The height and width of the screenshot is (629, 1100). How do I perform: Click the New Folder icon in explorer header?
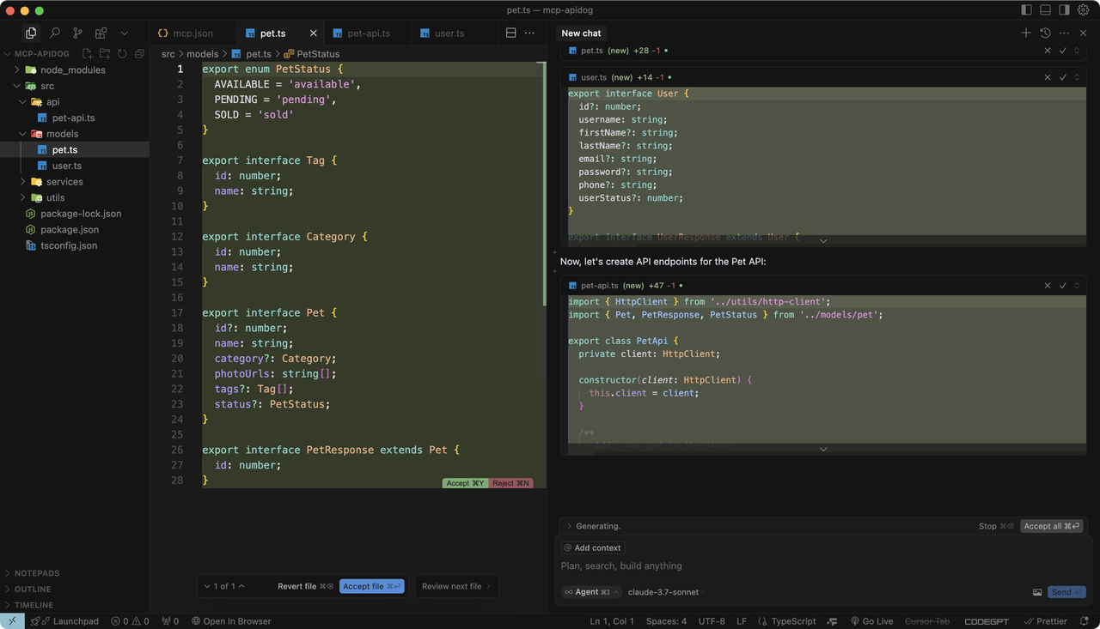(105, 54)
